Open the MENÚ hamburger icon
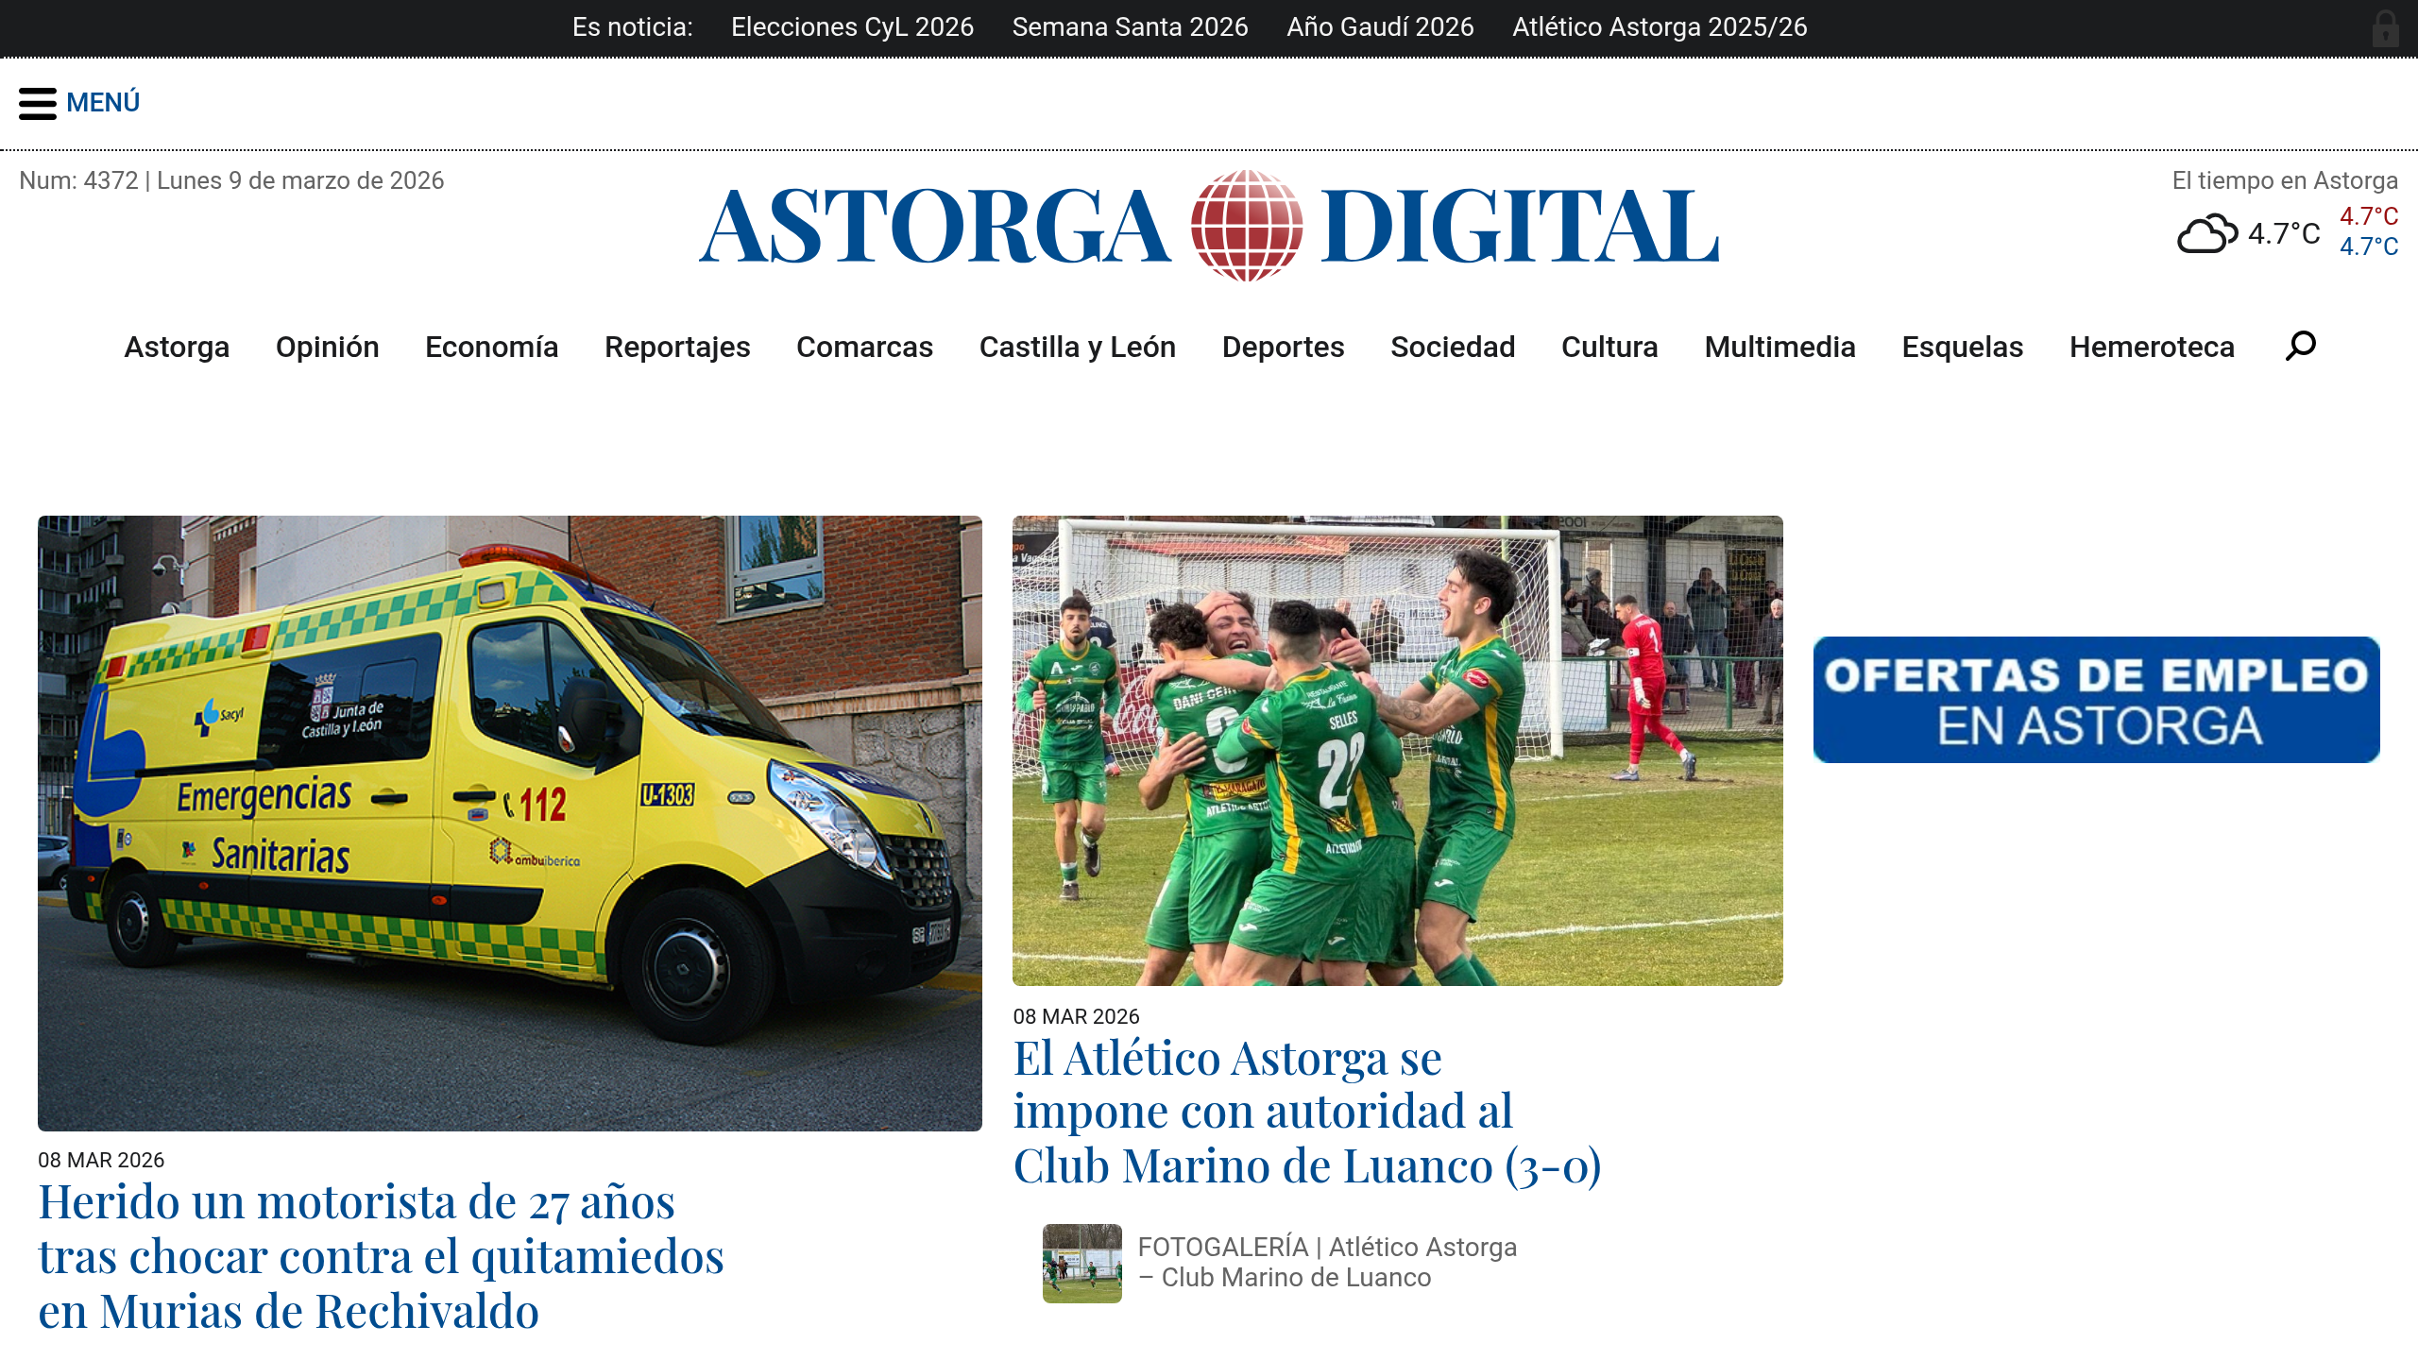 (x=38, y=102)
